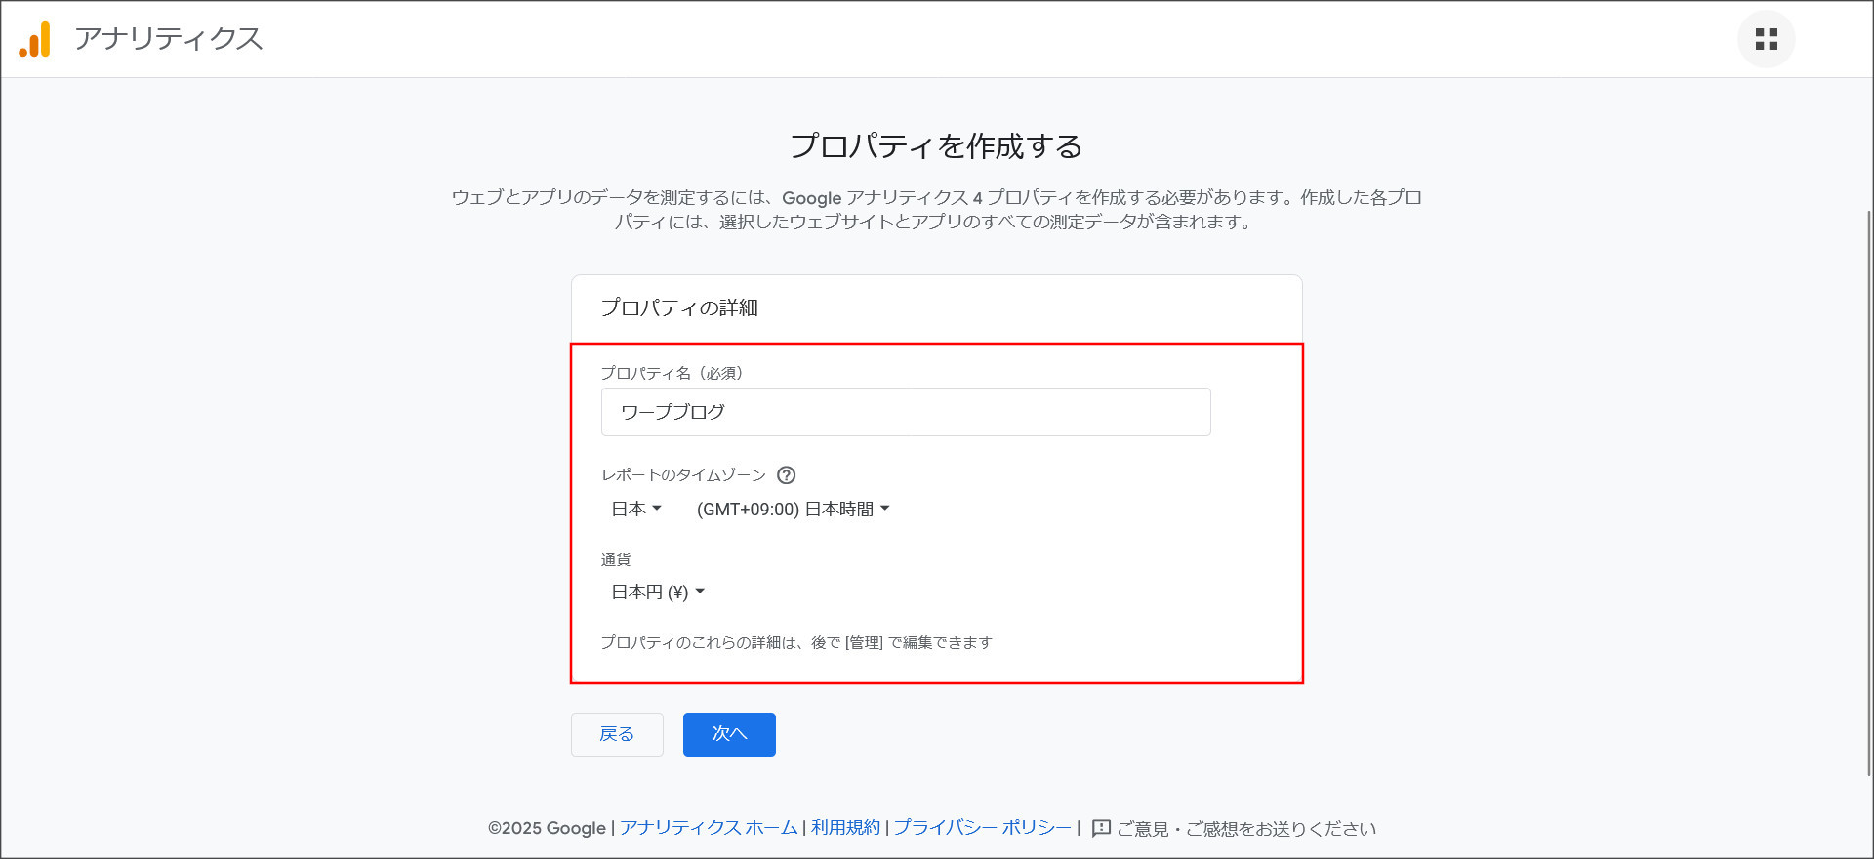Open the プライバシー ポリシー link

click(x=982, y=828)
